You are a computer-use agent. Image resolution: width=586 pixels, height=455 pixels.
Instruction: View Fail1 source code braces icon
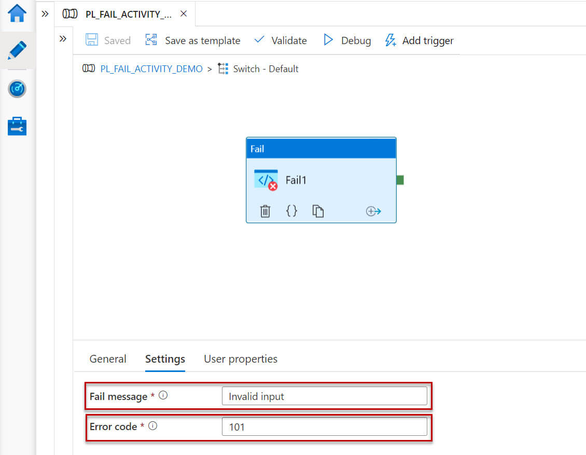pyautogui.click(x=292, y=211)
